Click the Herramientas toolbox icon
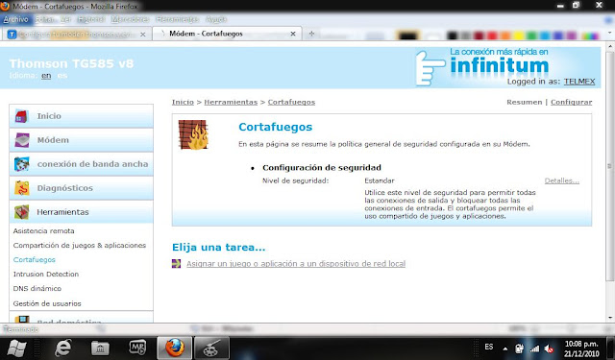 (x=22, y=212)
